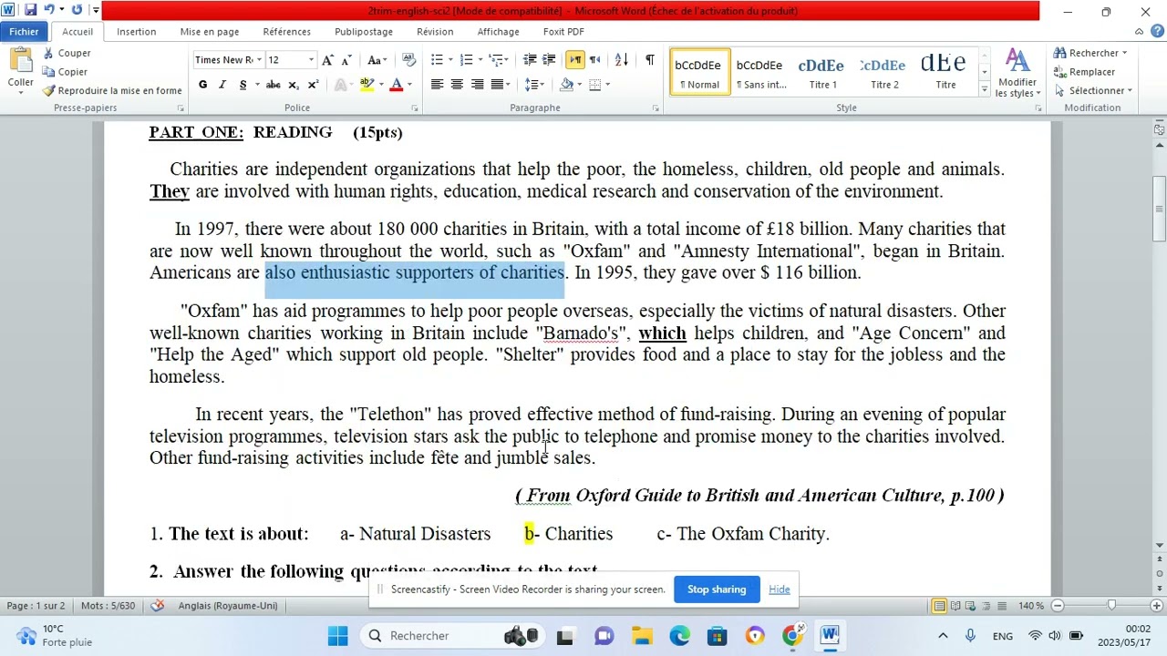
Task: Toggle bold formatting with the G button
Action: pos(202,85)
